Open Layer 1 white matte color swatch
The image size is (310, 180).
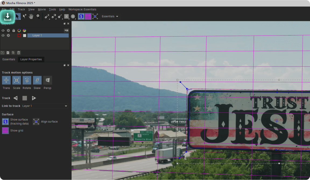(24, 35)
